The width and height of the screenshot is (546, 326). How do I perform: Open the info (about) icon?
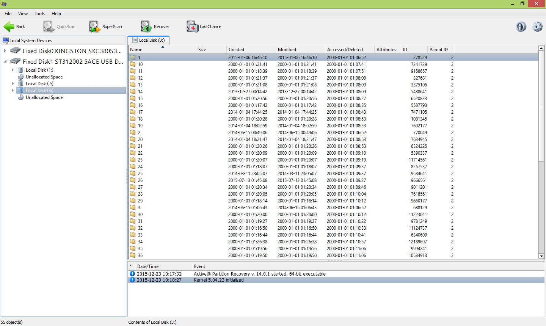click(x=521, y=27)
